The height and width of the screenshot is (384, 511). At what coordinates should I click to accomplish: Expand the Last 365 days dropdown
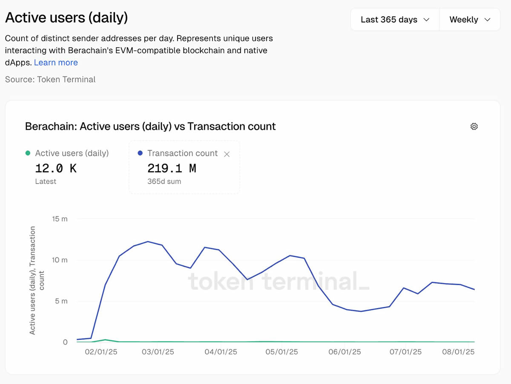[x=395, y=20]
